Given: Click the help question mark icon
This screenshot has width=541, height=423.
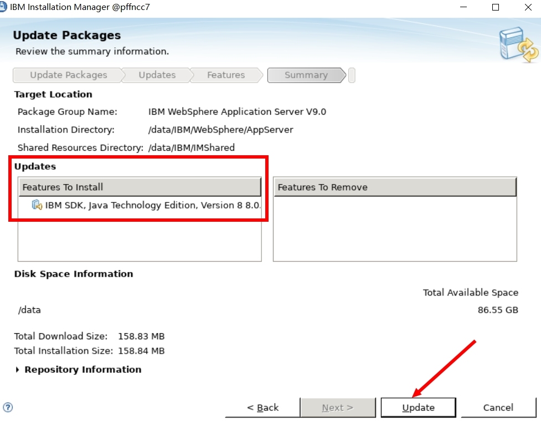Looking at the screenshot, I should click(x=8, y=407).
